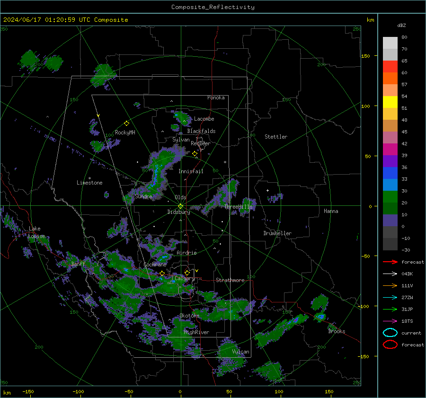Viewport: 426px width, 398px height.
Task: Click the 04DK legend text
Action: point(407,274)
